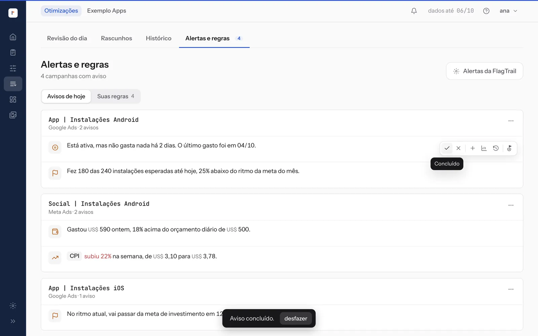Screen dimensions: 538x336
Task: Open settings gear icon at sidebar bottom
Action: 13,306
